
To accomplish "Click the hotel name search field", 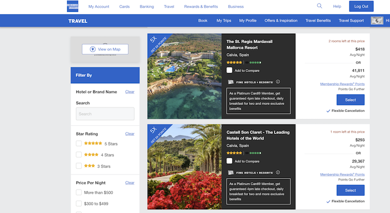I will (x=105, y=114).
